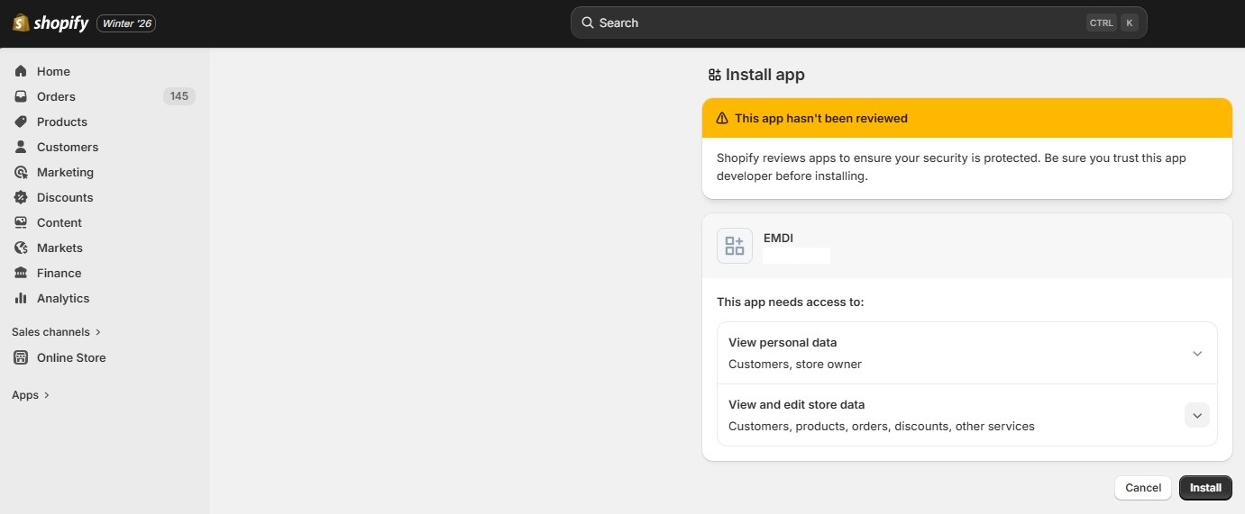Click the Marketing target icon

coord(21,172)
